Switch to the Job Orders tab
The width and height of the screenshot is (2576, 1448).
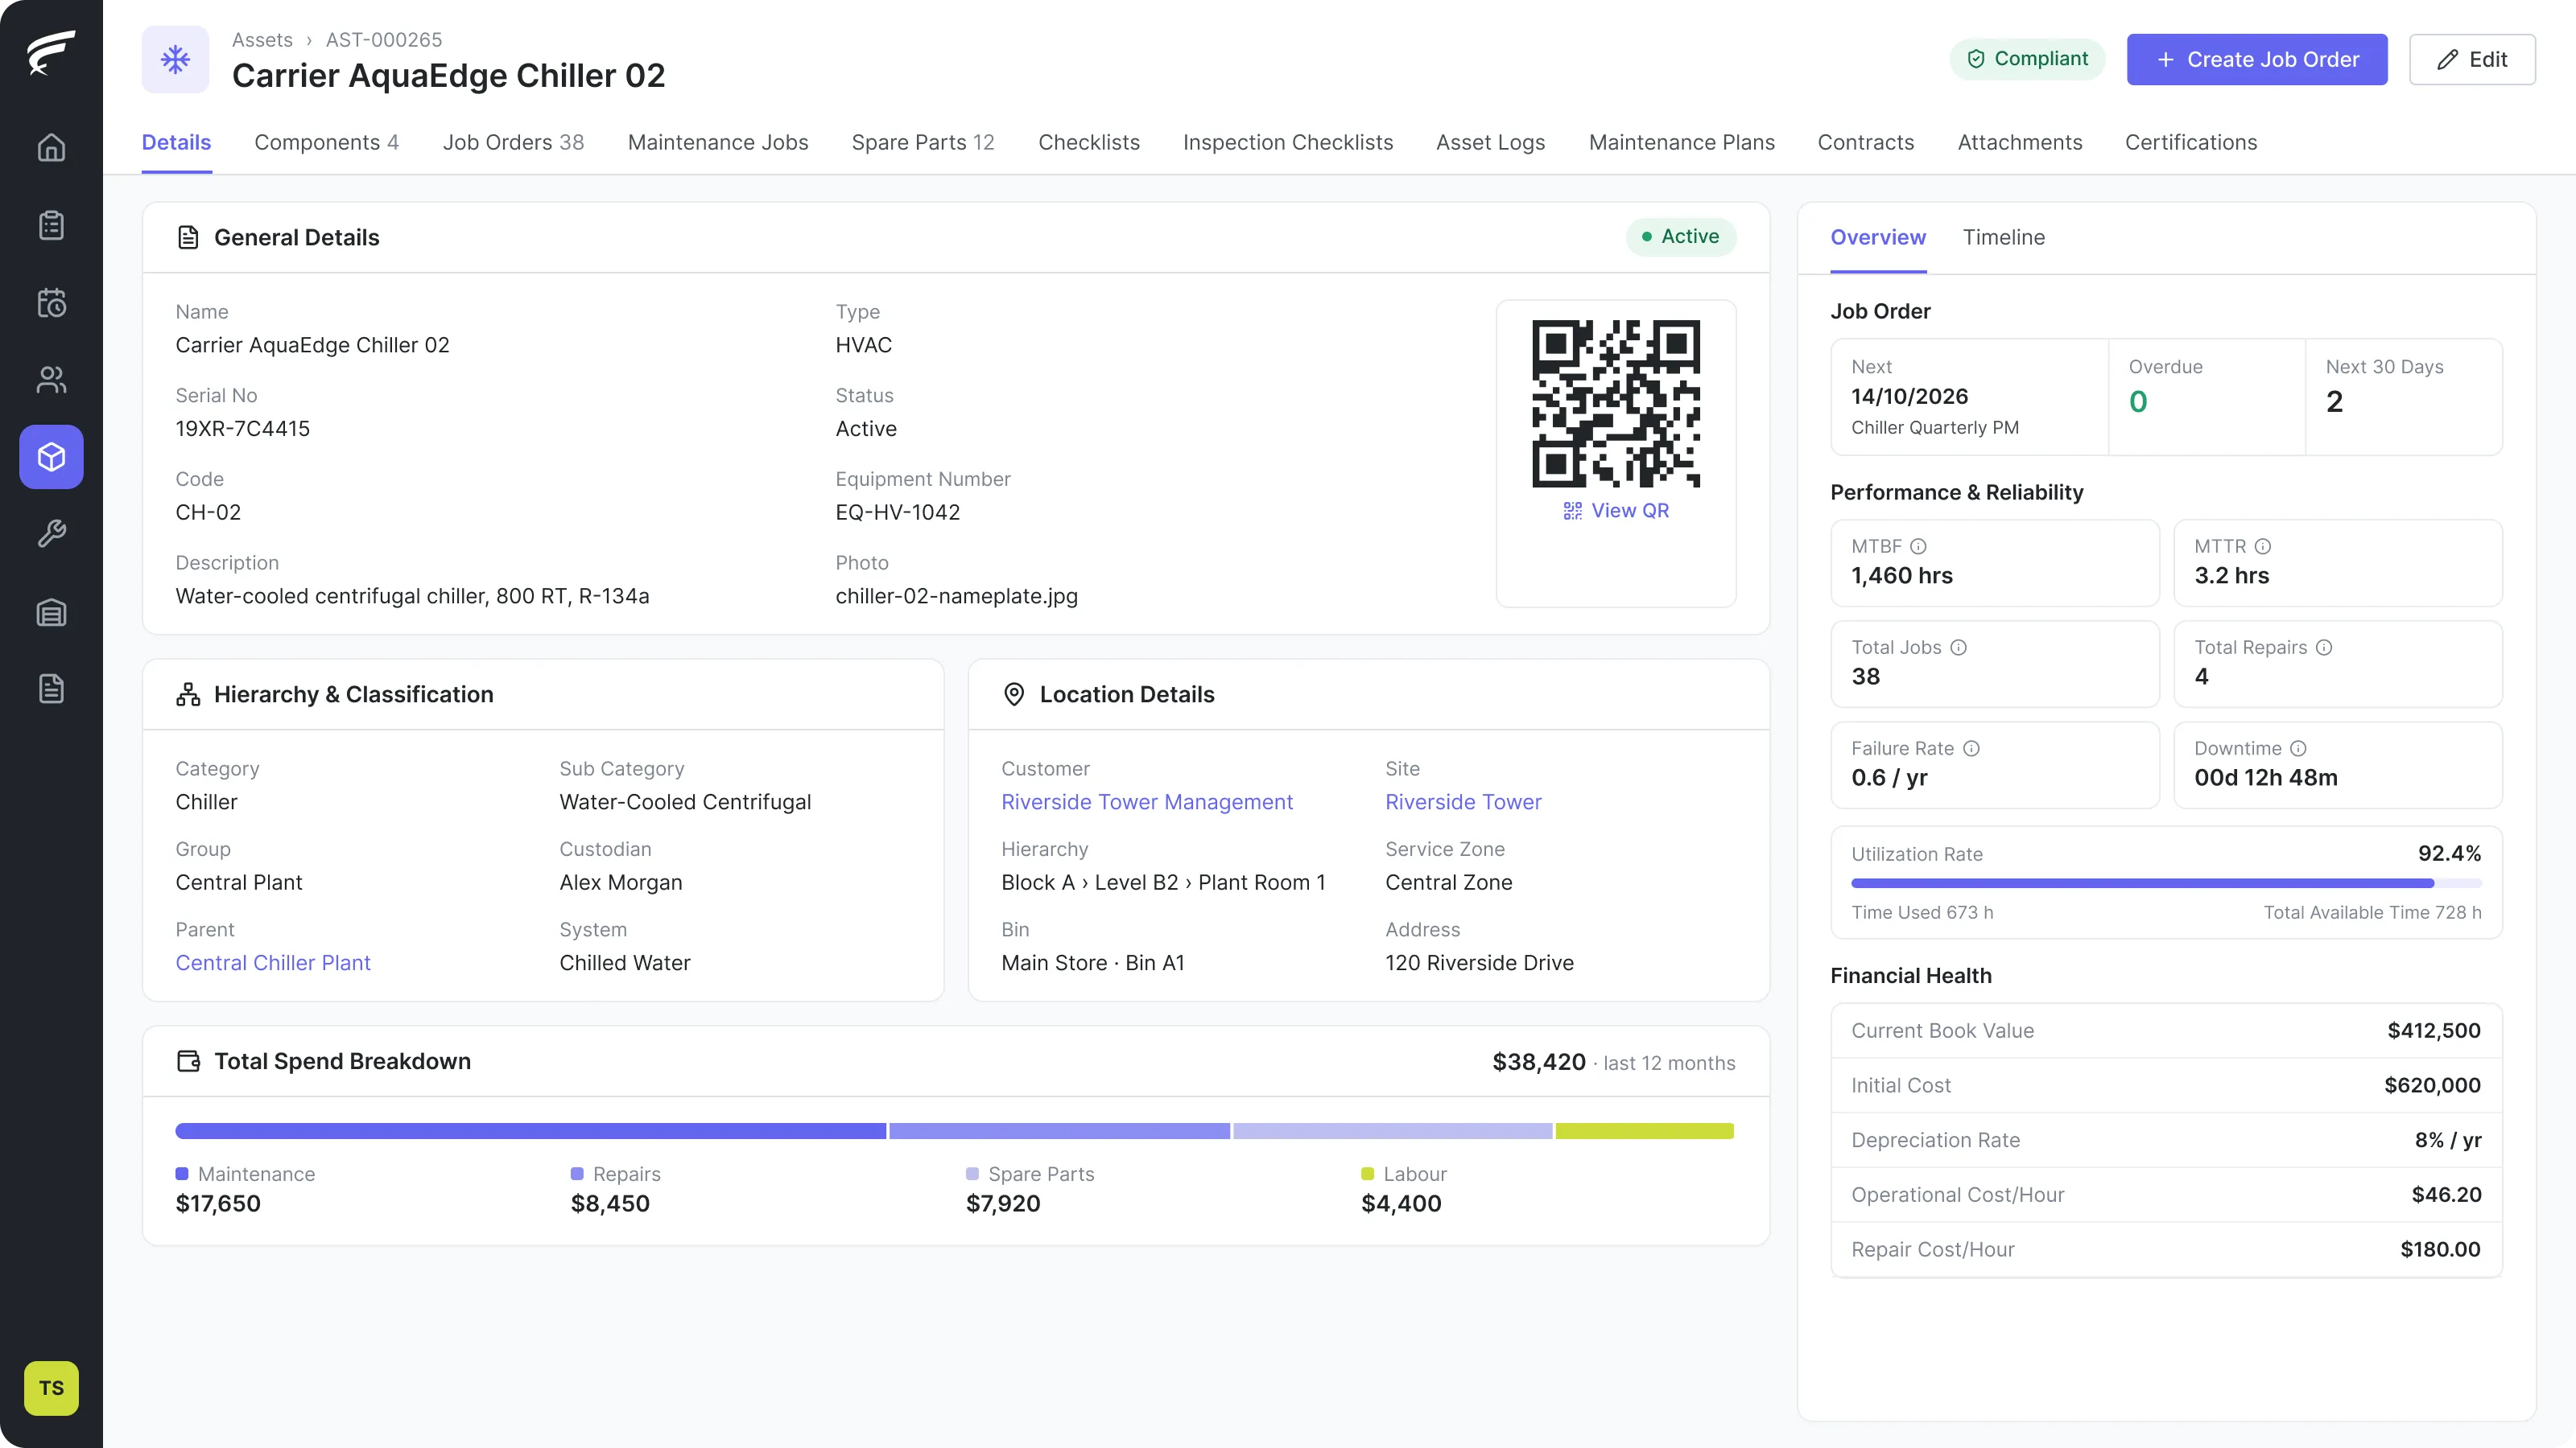pos(513,142)
